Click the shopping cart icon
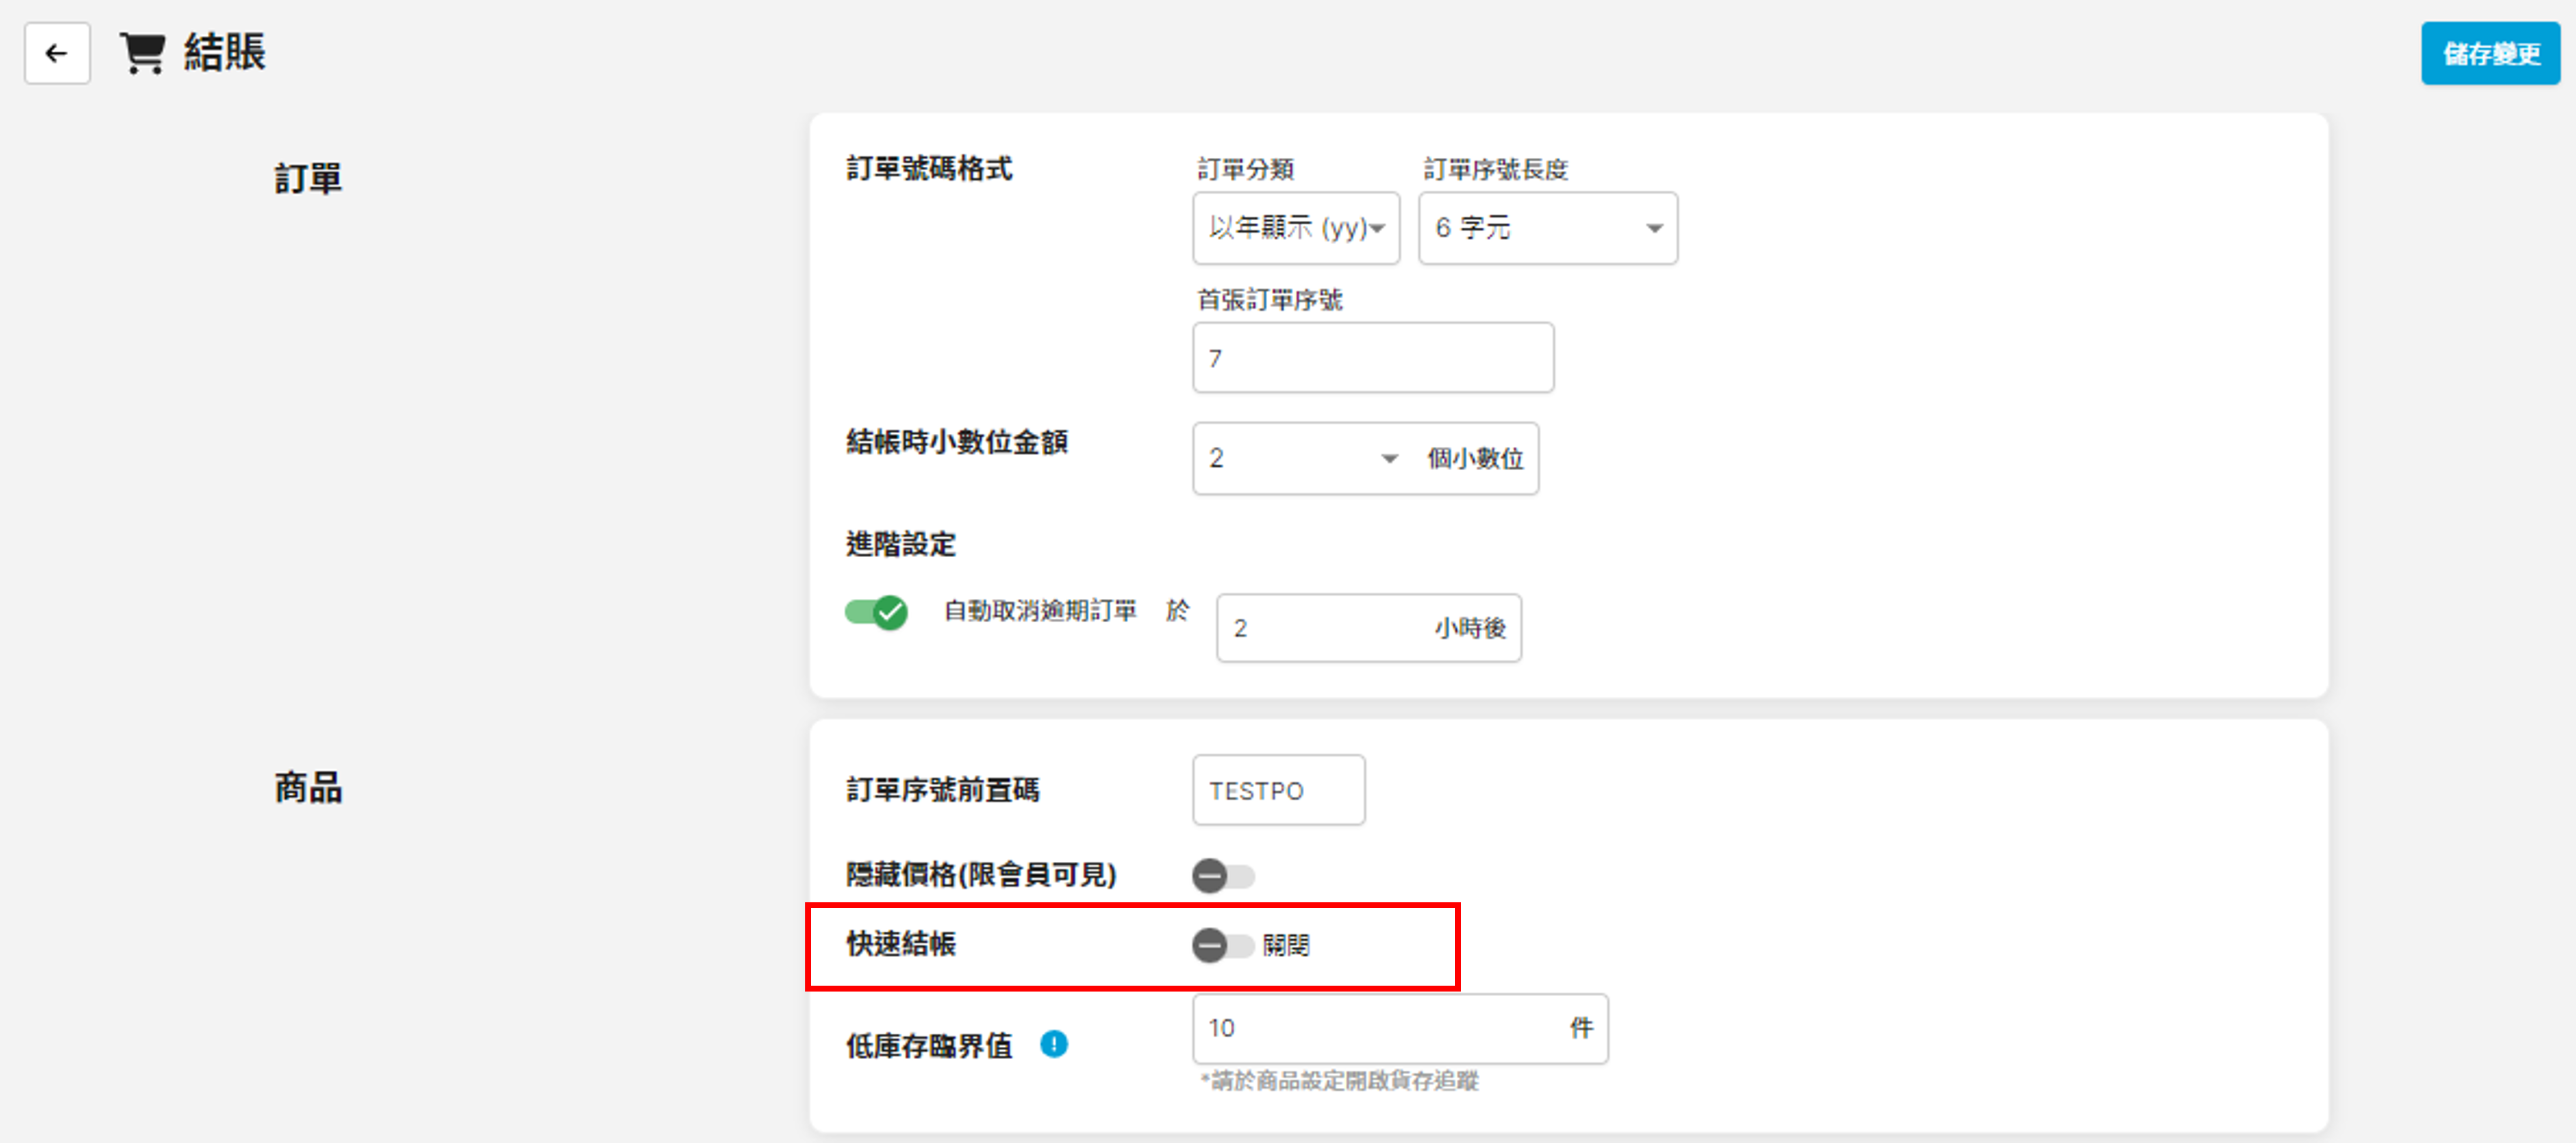 (142, 53)
